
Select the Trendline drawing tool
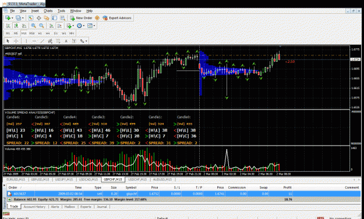pyautogui.click(x=42, y=41)
